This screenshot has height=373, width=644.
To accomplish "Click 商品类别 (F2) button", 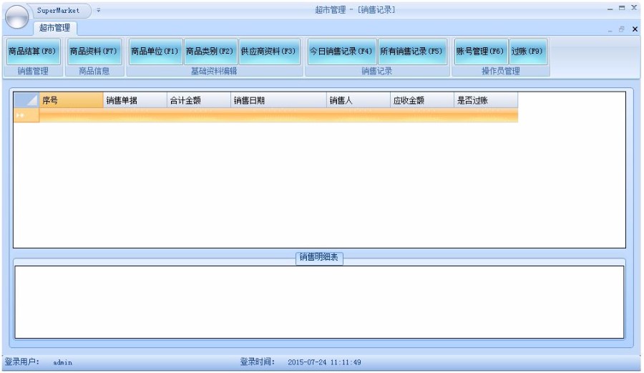I will [210, 52].
